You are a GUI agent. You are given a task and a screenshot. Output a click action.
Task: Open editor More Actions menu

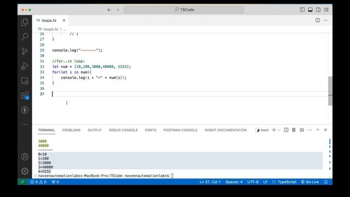pyautogui.click(x=326, y=20)
